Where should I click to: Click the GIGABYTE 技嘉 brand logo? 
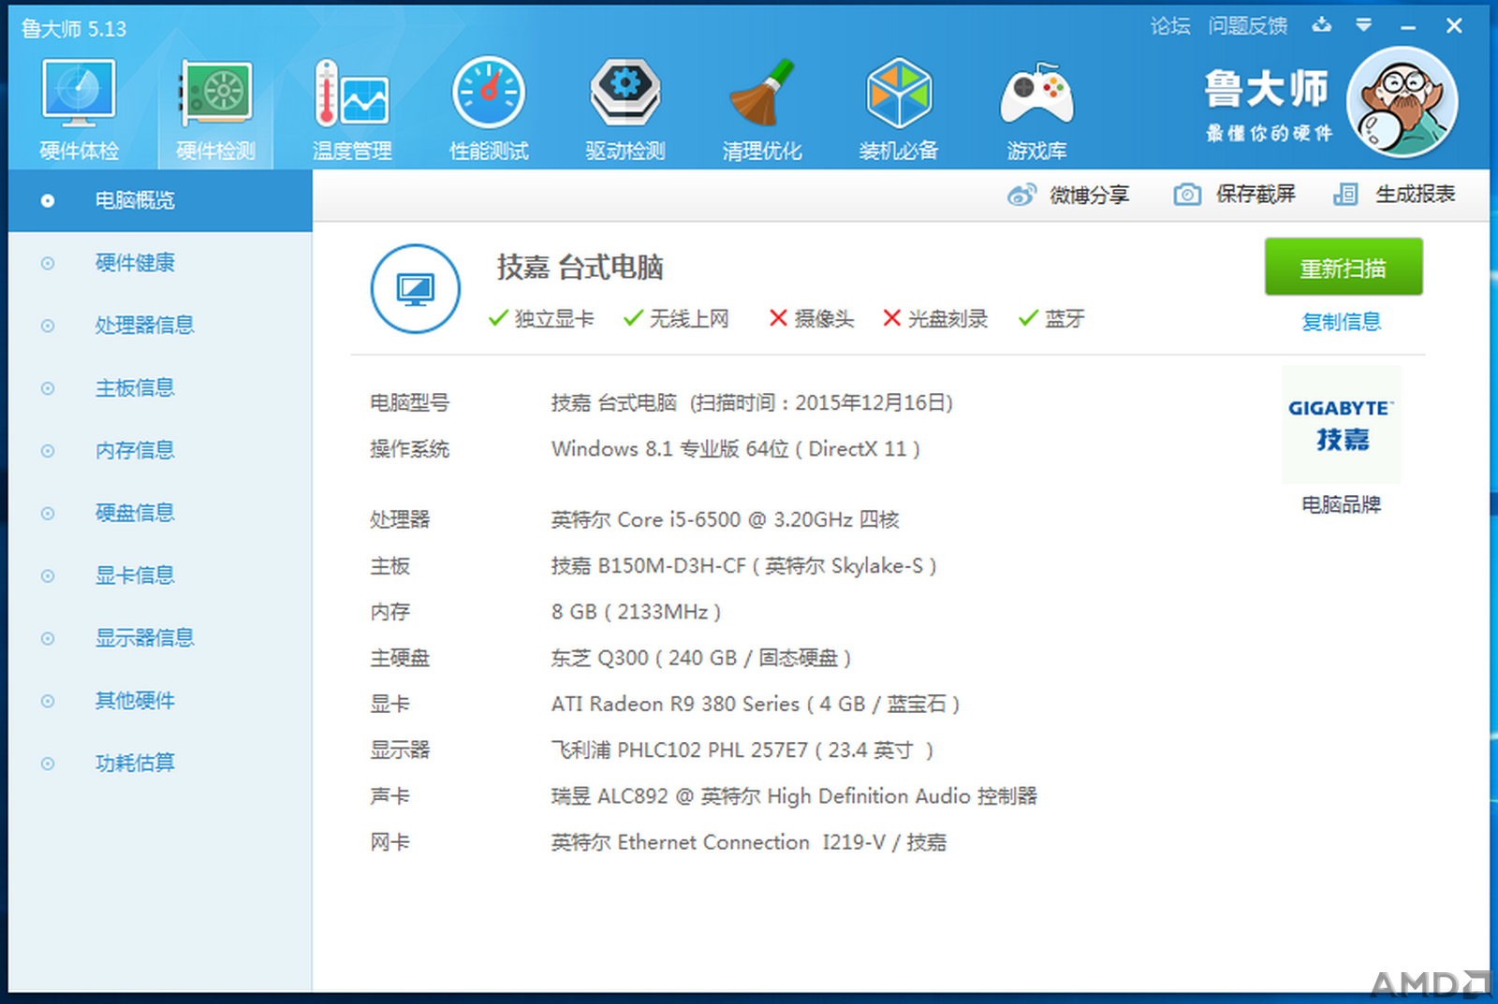1342,425
